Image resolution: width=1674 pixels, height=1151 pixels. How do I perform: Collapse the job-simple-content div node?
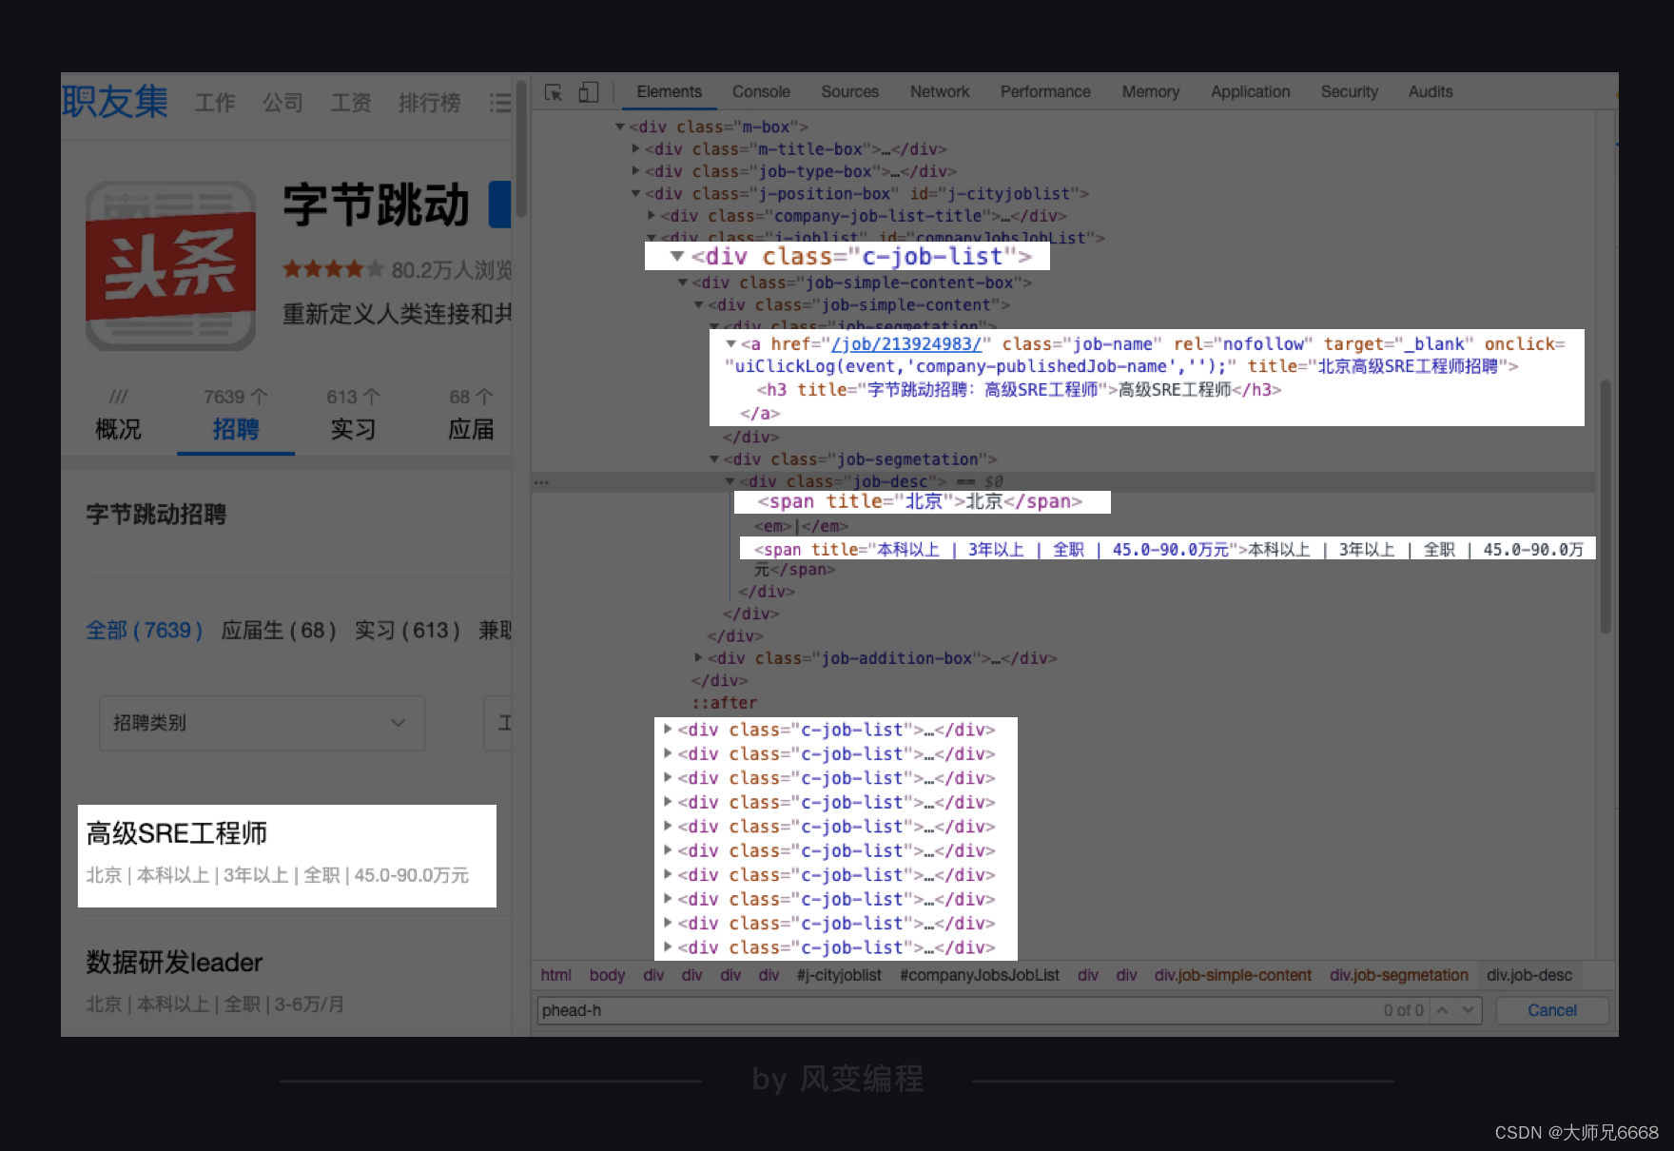[x=698, y=304]
